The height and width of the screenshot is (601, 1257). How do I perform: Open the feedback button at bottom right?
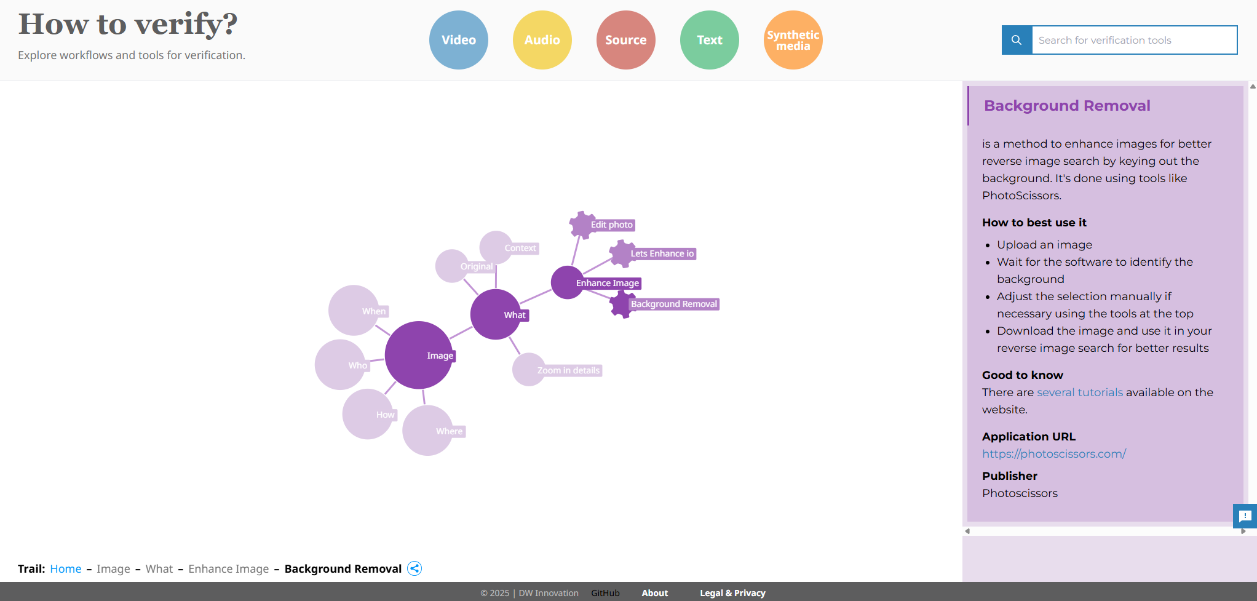(1246, 517)
